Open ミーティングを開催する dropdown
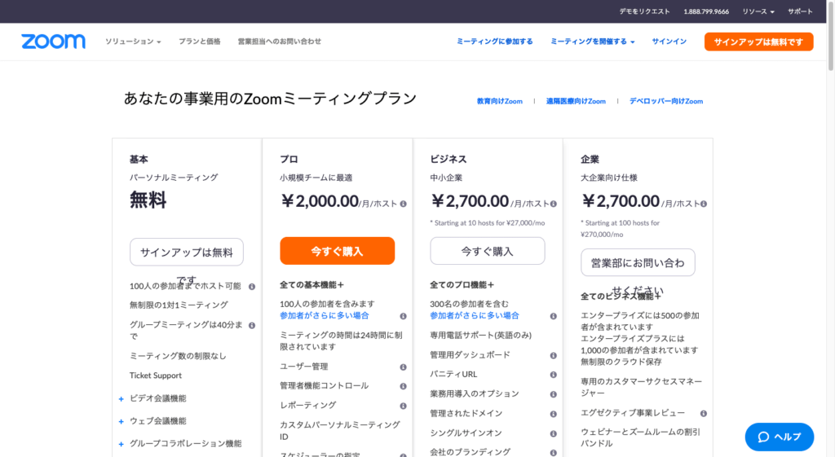This screenshot has width=835, height=457. (x=592, y=42)
